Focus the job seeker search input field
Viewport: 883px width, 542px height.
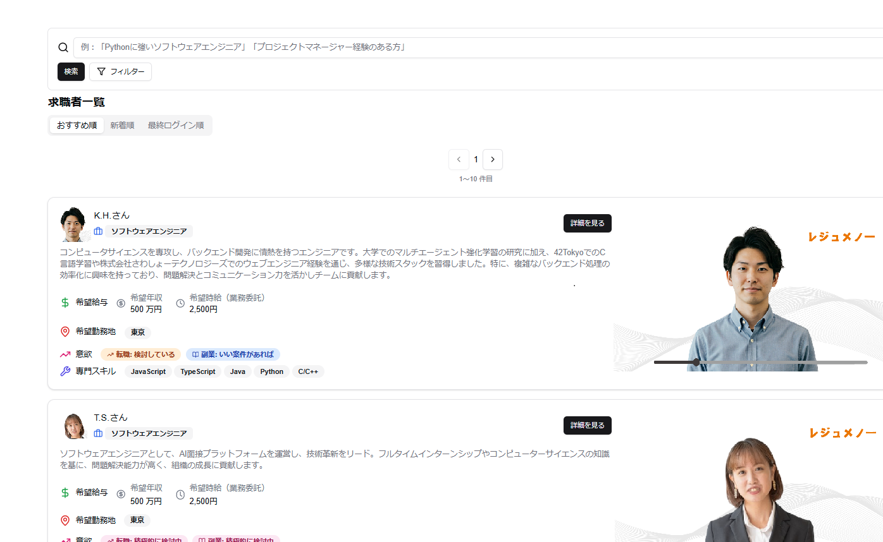(478, 47)
